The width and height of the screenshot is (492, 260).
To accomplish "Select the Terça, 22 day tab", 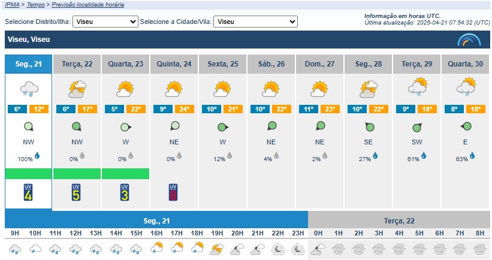I will click(x=77, y=64).
